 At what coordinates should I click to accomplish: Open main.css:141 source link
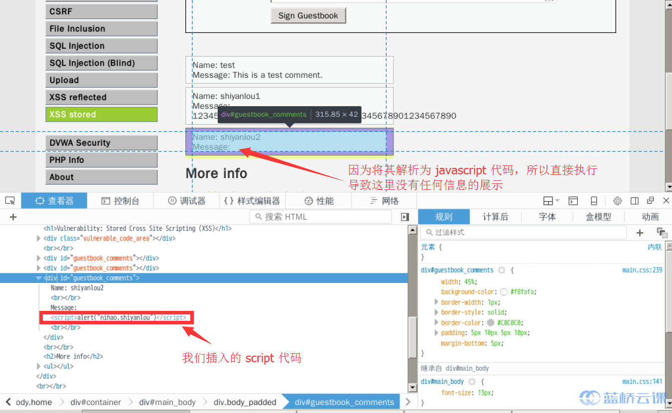click(x=642, y=382)
